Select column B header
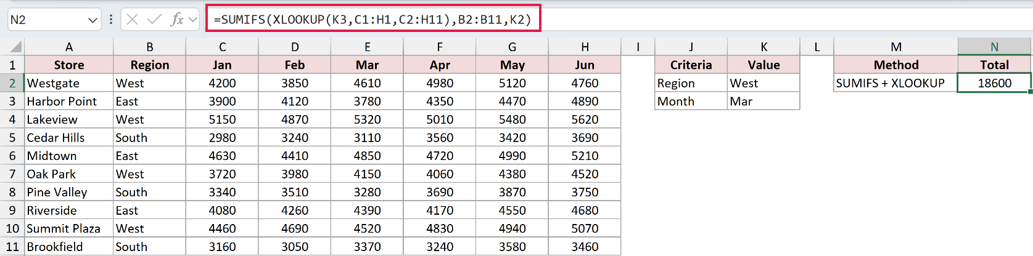The image size is (1033, 256). click(x=150, y=47)
